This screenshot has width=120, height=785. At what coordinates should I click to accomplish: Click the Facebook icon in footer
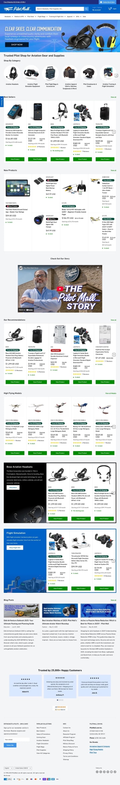(x=97, y=772)
